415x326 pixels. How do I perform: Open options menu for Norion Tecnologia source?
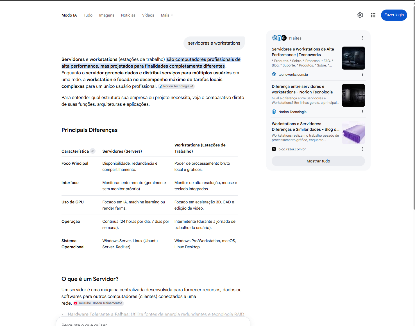362,112
